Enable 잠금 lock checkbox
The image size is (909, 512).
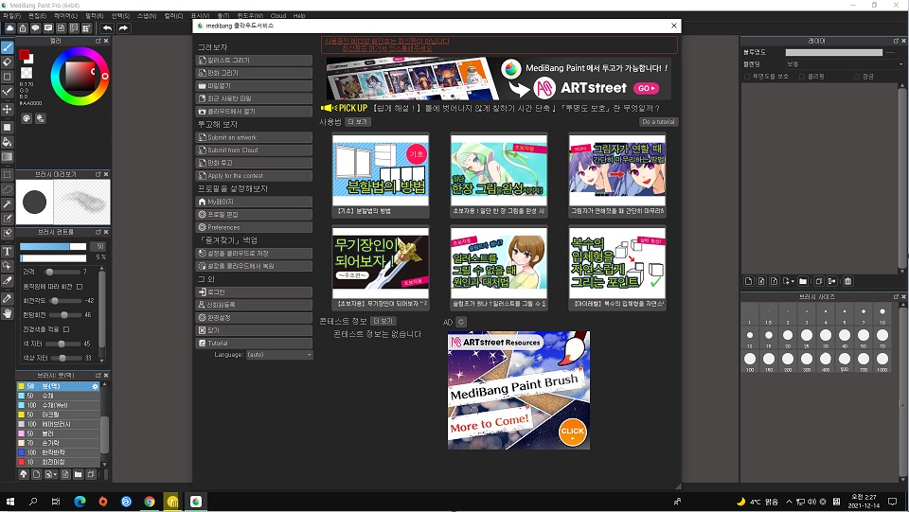tap(857, 77)
